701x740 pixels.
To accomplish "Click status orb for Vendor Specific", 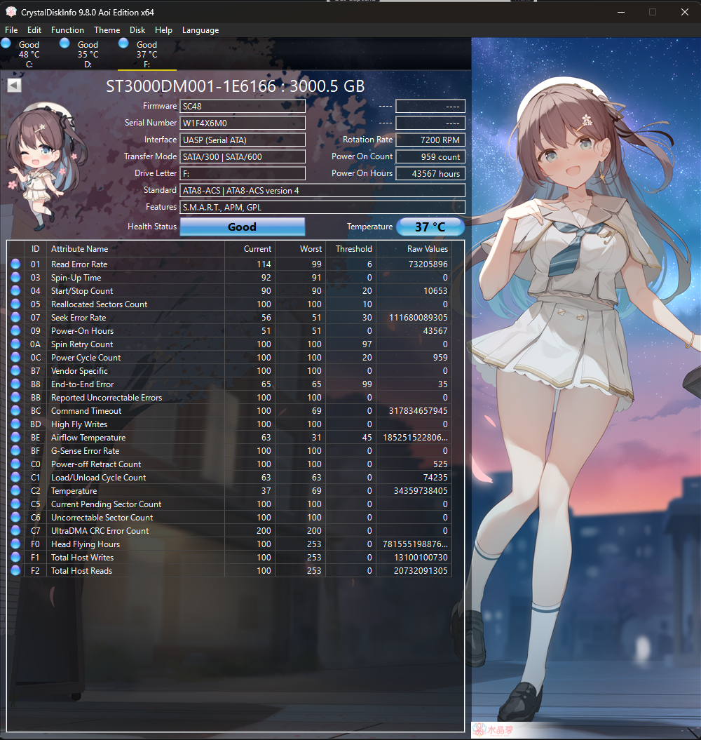I will pyautogui.click(x=15, y=370).
